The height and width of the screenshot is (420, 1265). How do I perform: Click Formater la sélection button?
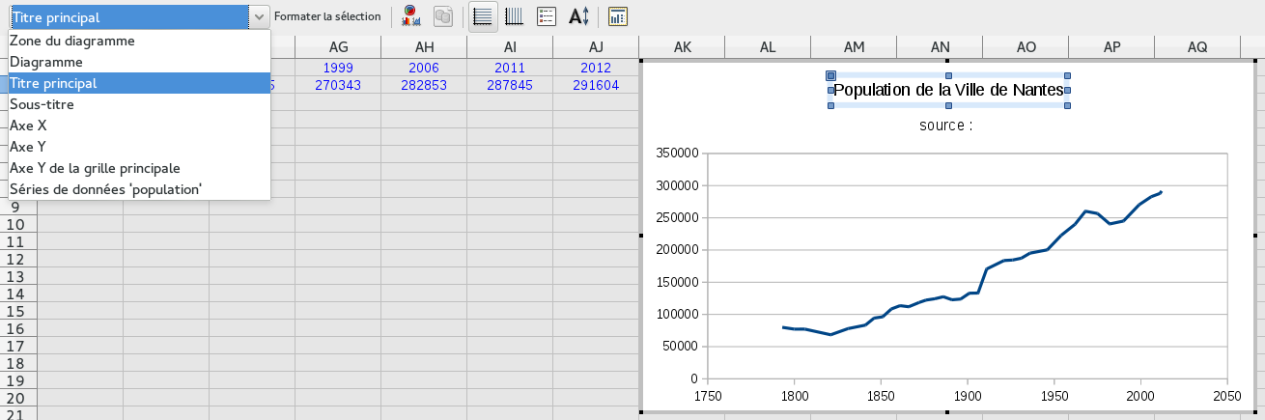[x=327, y=16]
